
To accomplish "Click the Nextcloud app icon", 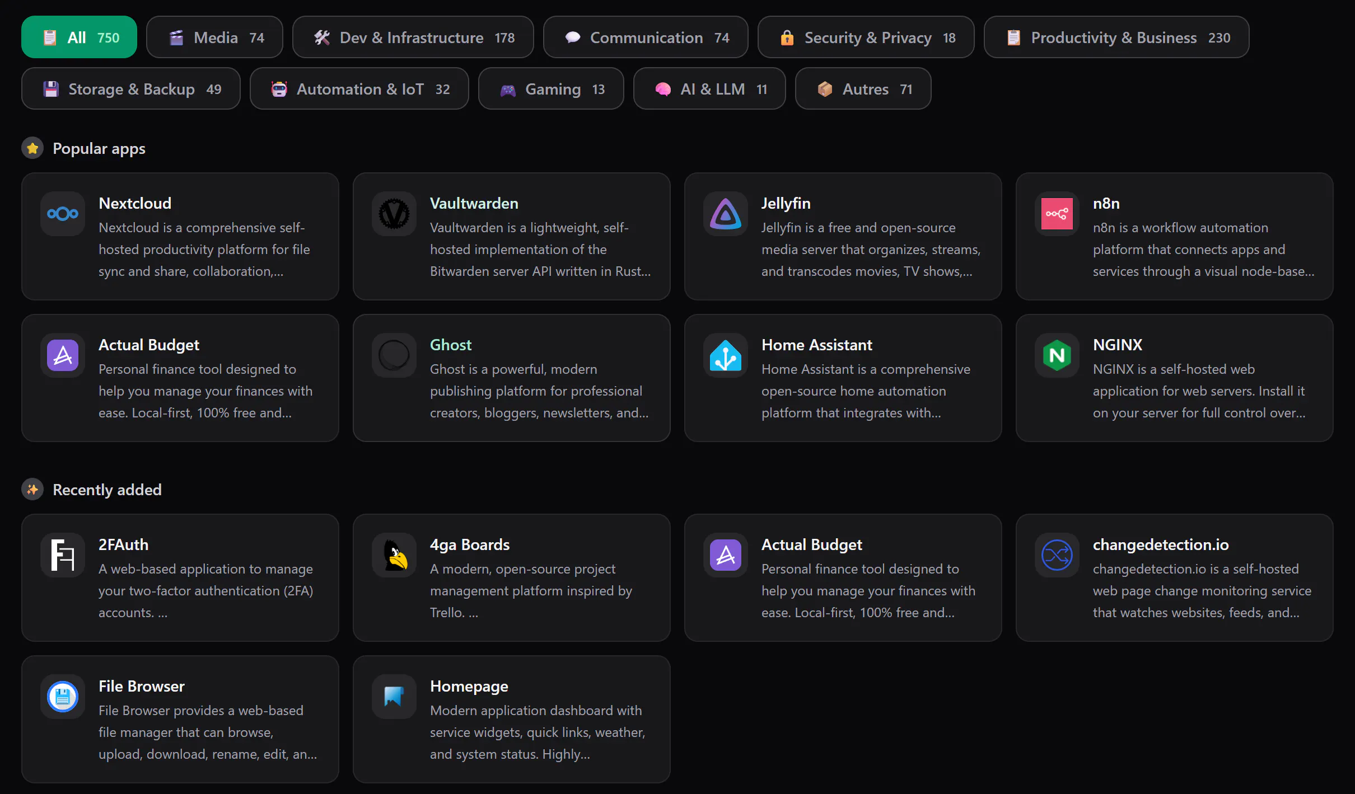I will tap(63, 214).
